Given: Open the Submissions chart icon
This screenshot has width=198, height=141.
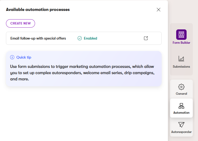Looking at the screenshot, I should pyautogui.click(x=181, y=59).
